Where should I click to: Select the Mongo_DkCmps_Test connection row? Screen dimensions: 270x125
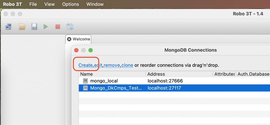pyautogui.click(x=174, y=88)
